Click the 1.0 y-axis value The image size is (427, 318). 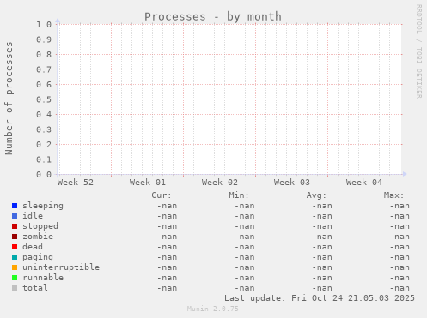click(x=44, y=25)
